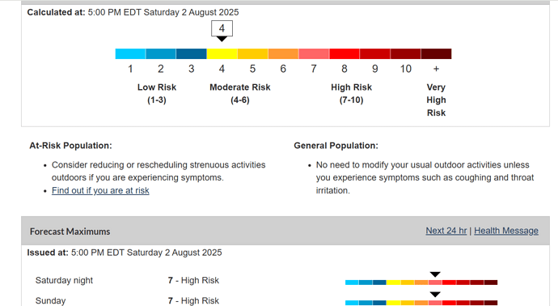Follow 'Find out if you are at risk' link
The height and width of the screenshot is (306, 558).
tap(100, 190)
